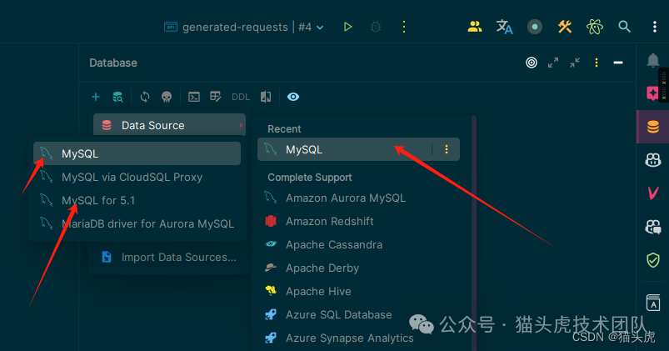Click the data source list scrollbar
The height and width of the screenshot is (351, 669).
pyautogui.click(x=473, y=233)
